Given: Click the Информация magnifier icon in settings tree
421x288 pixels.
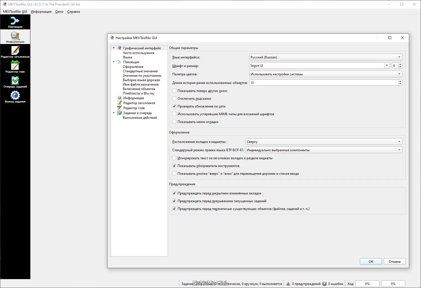Looking at the screenshot, I should pos(119,98).
